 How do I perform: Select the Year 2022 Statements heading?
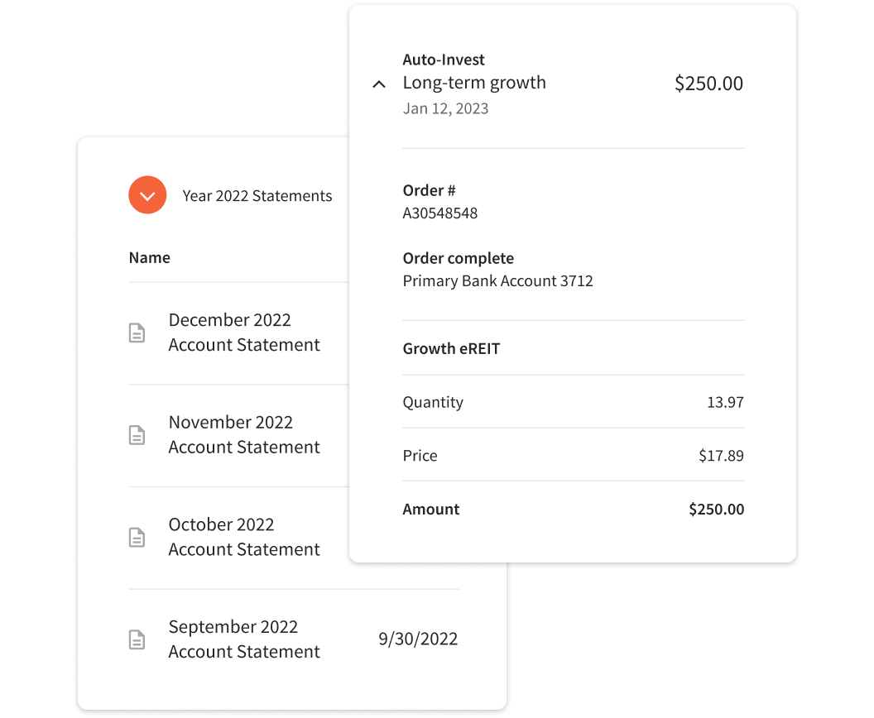pyautogui.click(x=257, y=196)
